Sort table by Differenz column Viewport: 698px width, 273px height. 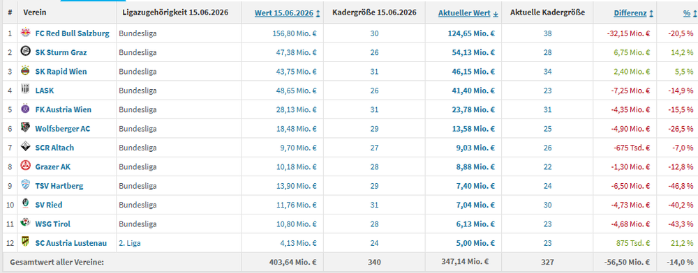pyautogui.click(x=634, y=13)
